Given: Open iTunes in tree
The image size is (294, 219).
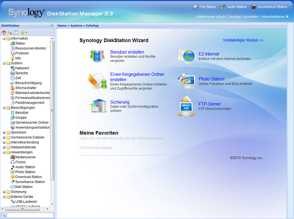Looking at the screenshot, I should [18, 162].
